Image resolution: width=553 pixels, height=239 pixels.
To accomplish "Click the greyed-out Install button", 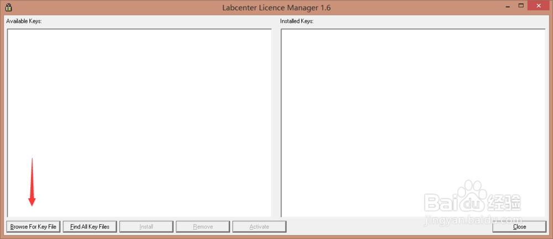I will click(147, 227).
